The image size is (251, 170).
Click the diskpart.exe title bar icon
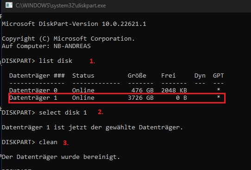[x=9, y=5]
